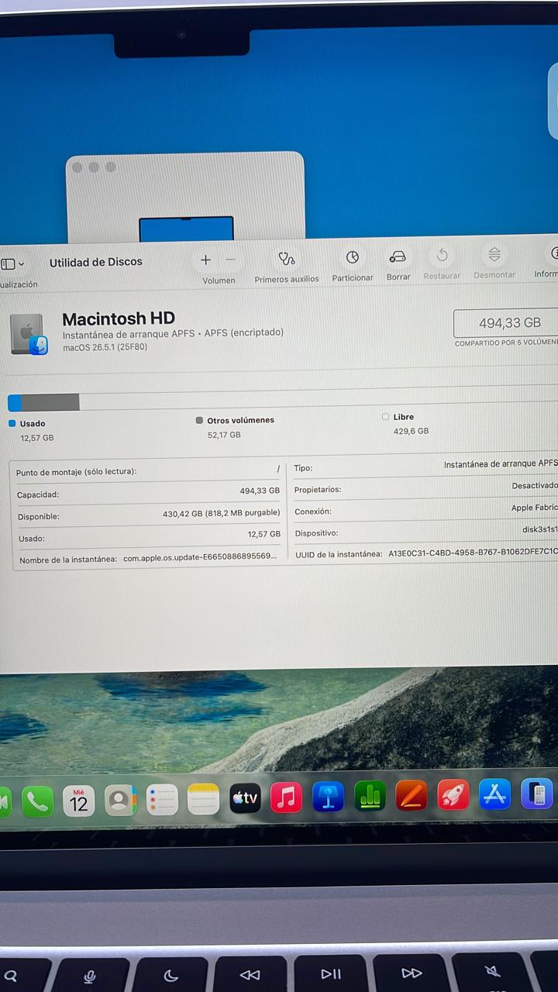This screenshot has width=558, height=992.
Task: Open Pages from the Dock
Action: (x=412, y=795)
